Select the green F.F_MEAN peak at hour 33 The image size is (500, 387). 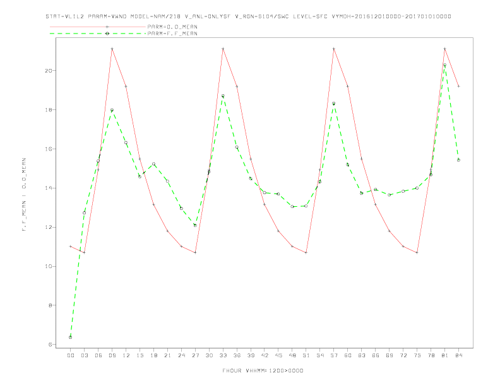pyautogui.click(x=223, y=95)
